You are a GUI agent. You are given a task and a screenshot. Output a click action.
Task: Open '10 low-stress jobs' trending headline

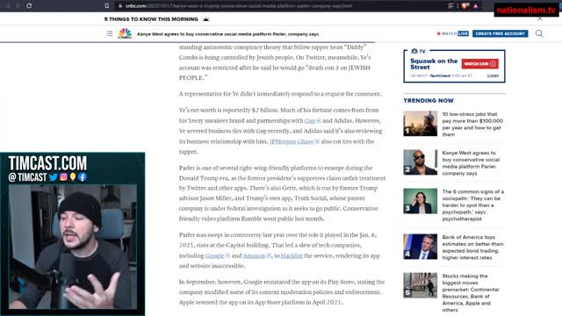pyautogui.click(x=472, y=124)
